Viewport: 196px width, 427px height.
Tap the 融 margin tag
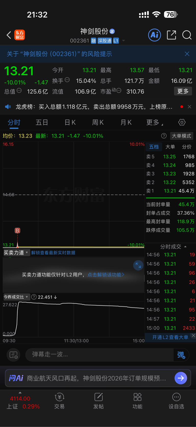pyautogui.click(x=93, y=41)
